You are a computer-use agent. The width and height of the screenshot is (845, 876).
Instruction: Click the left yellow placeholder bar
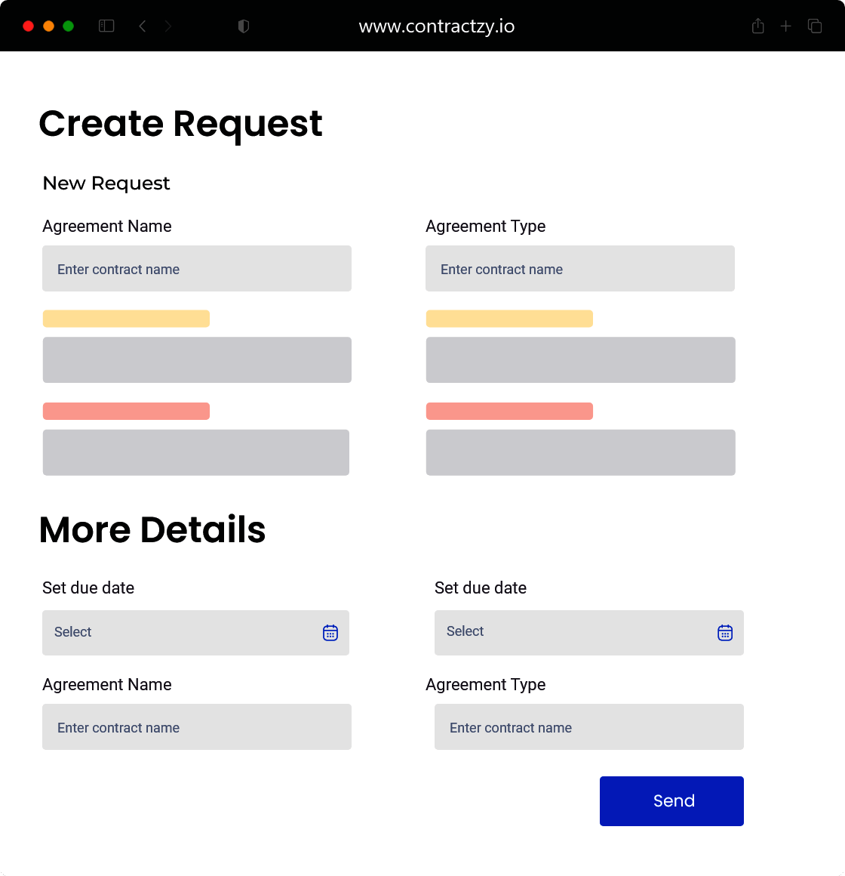coord(126,319)
